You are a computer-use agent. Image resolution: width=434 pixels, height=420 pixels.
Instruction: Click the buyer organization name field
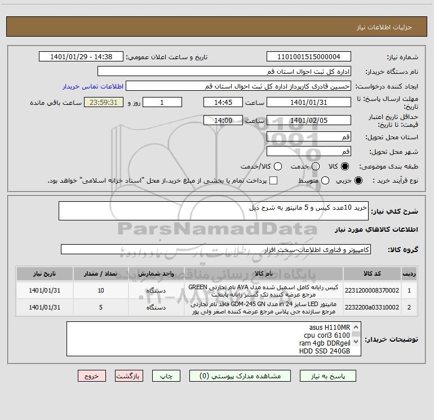point(224,72)
